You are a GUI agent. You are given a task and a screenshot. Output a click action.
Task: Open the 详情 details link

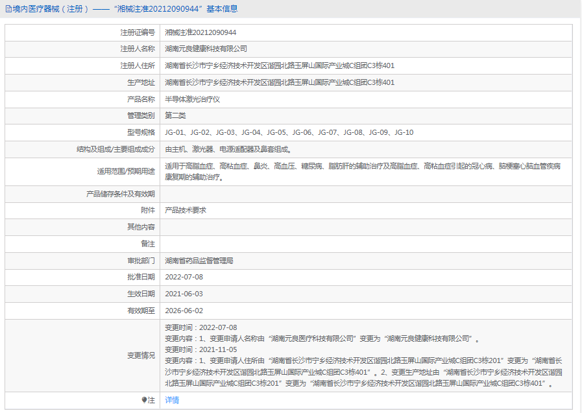click(x=172, y=400)
